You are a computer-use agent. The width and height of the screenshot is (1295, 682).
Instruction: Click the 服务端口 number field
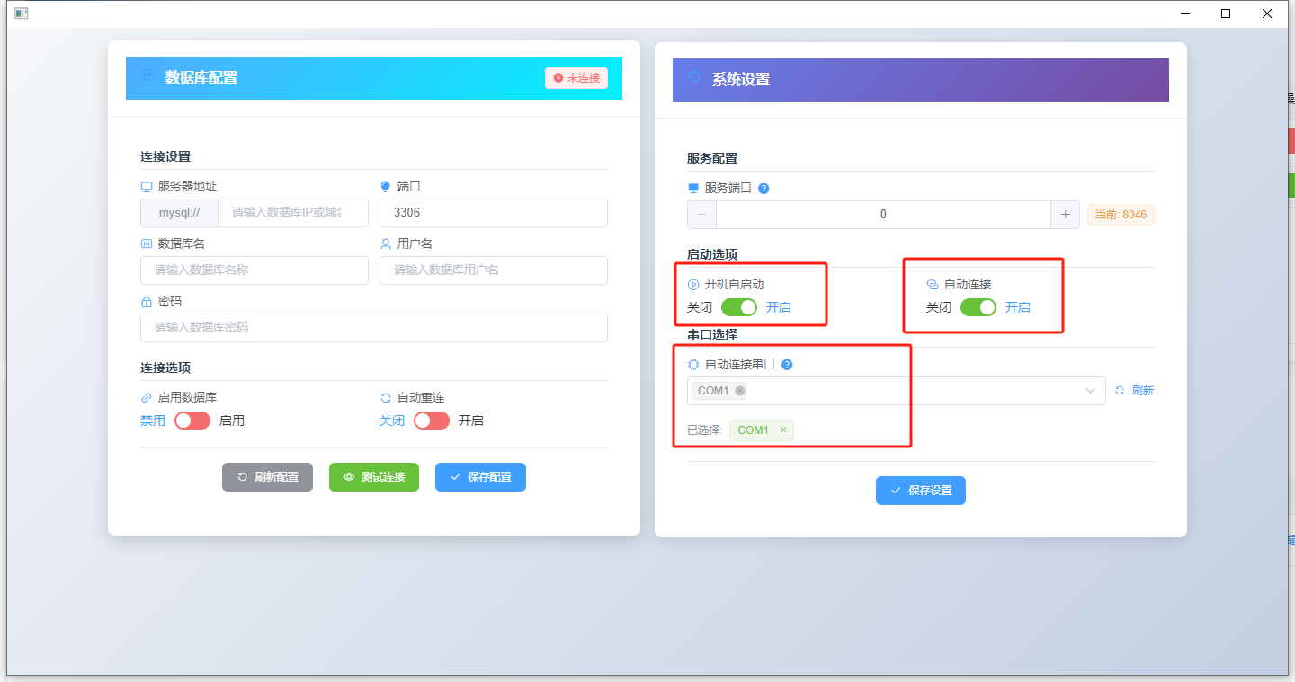[884, 215]
